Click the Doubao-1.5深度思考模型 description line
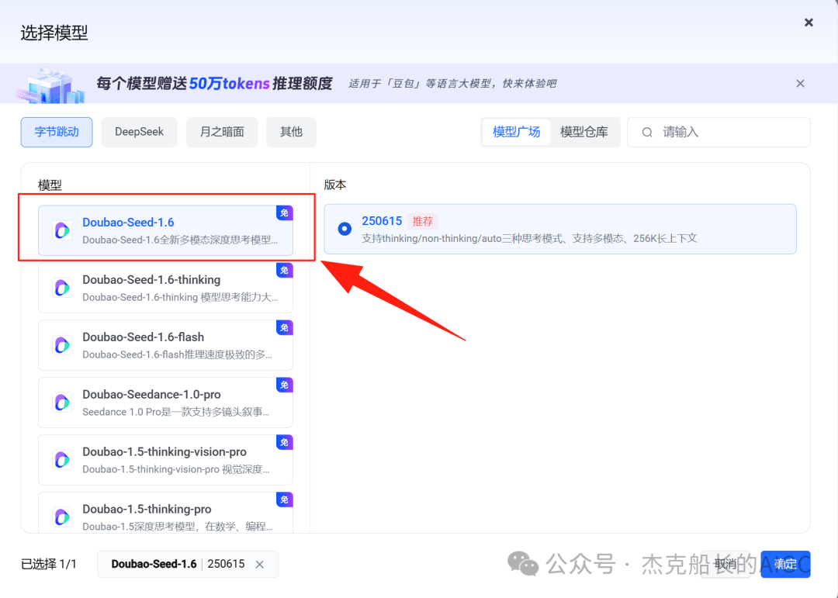 [x=178, y=527]
